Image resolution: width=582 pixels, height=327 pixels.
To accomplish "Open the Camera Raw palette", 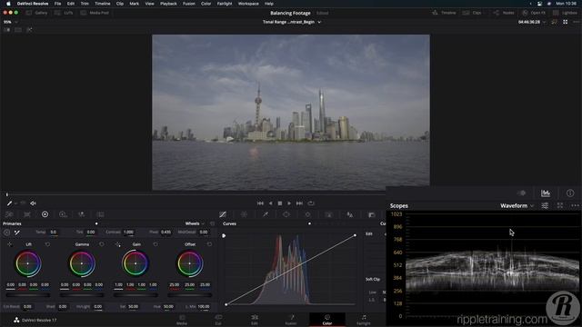I will coord(9,214).
